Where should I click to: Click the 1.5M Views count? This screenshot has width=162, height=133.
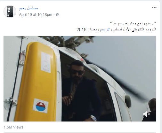point(13,127)
